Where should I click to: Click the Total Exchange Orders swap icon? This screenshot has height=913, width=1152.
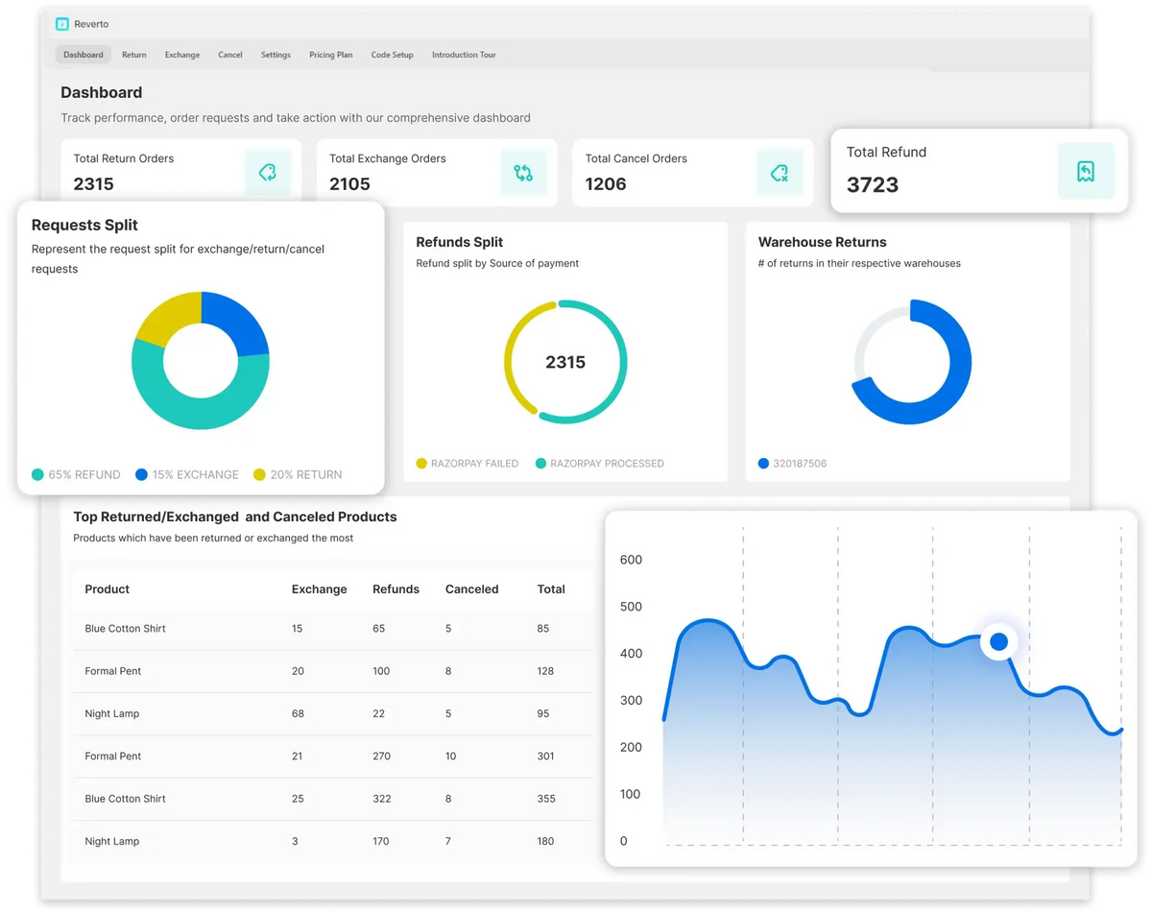(x=523, y=173)
